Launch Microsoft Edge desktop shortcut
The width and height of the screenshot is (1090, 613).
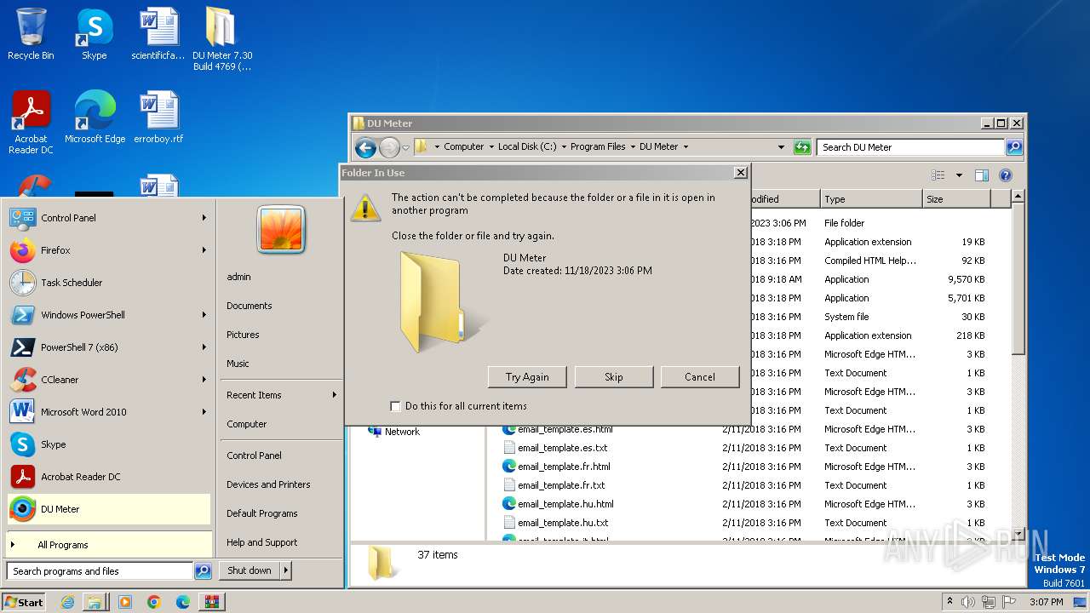[95, 117]
